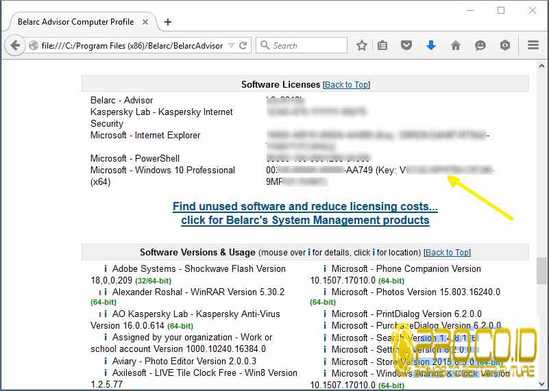Click info icon beside Microsoft PrintDialog
The height and width of the screenshot is (391, 549).
(325, 314)
